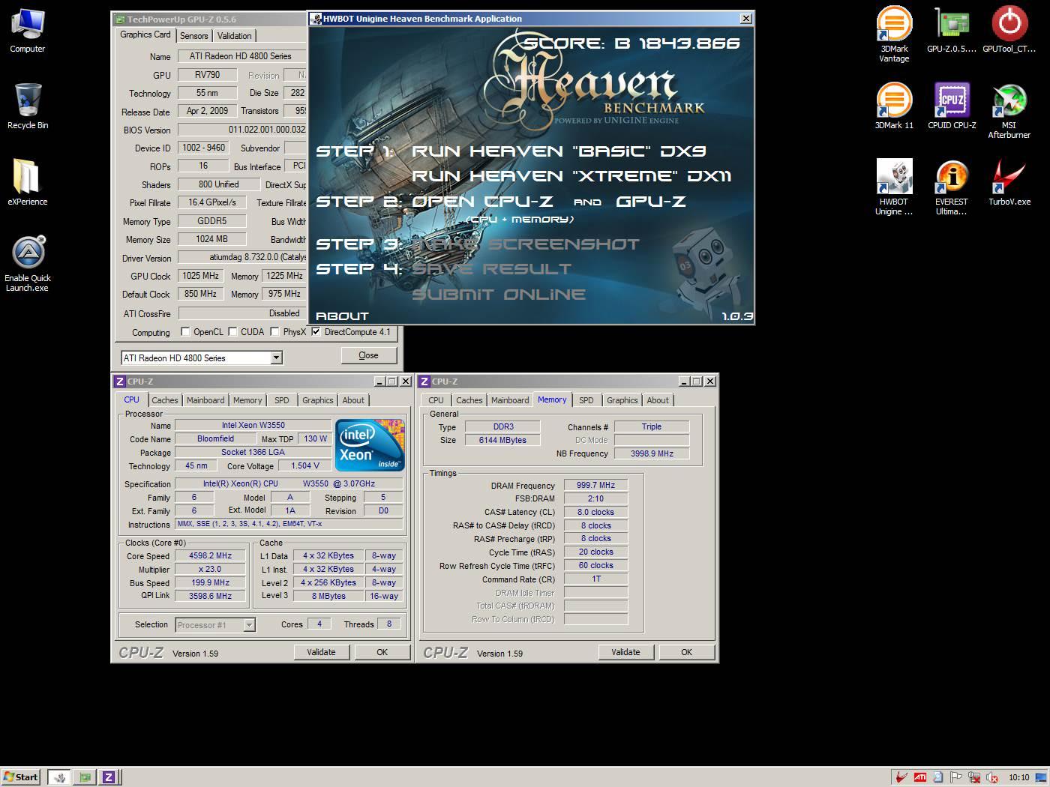Image resolution: width=1050 pixels, height=787 pixels.
Task: Click Submit Online in Heaven app
Action: tap(499, 295)
